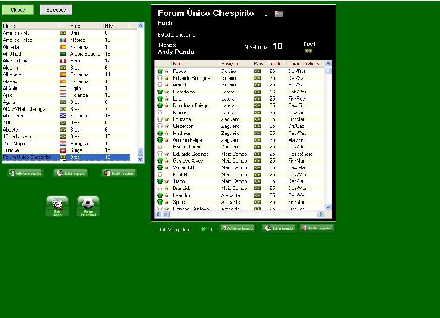Switch to the Clubes tab
The width and height of the screenshot is (440, 318).
pos(18,10)
